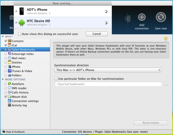
Task: Uncheck the Contacts plugin checkbox
Action: 6,41
